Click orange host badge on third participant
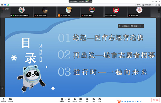161x103 pixels. (x=59, y=16)
